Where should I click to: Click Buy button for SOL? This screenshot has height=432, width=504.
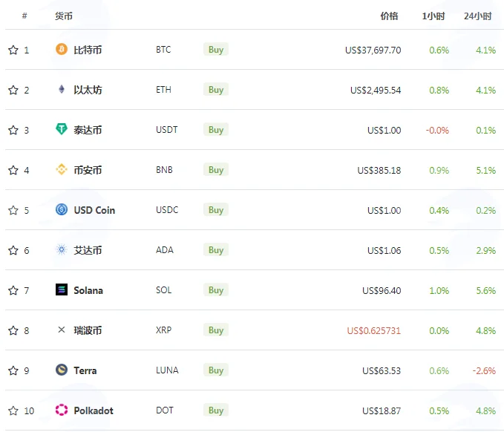216,290
